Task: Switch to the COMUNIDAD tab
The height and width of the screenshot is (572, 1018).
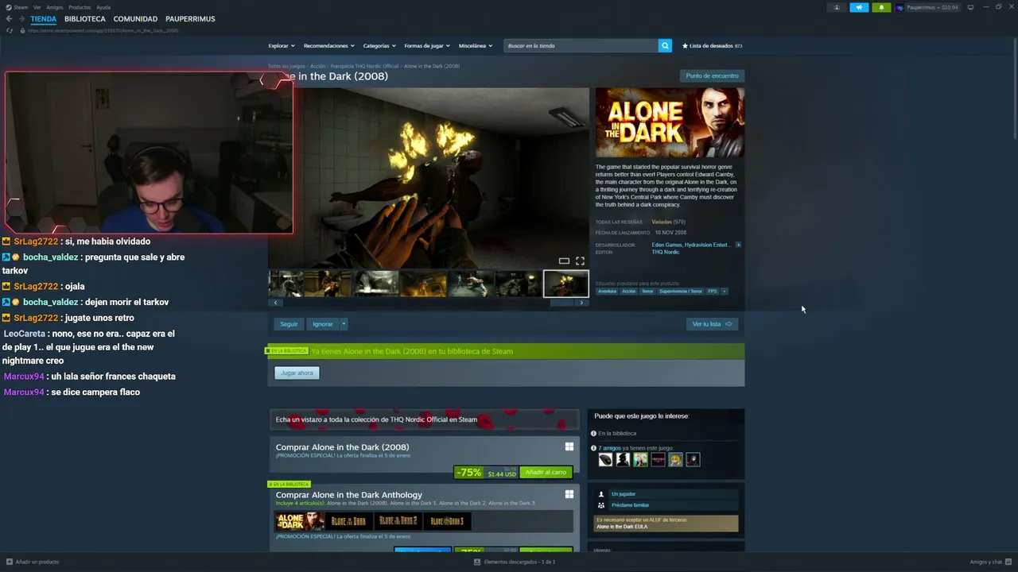Action: (135, 19)
